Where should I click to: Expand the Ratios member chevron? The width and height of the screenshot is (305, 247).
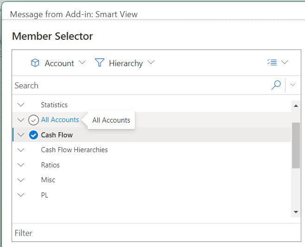[21, 165]
